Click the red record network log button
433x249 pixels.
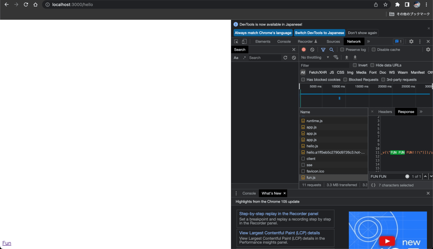click(304, 50)
